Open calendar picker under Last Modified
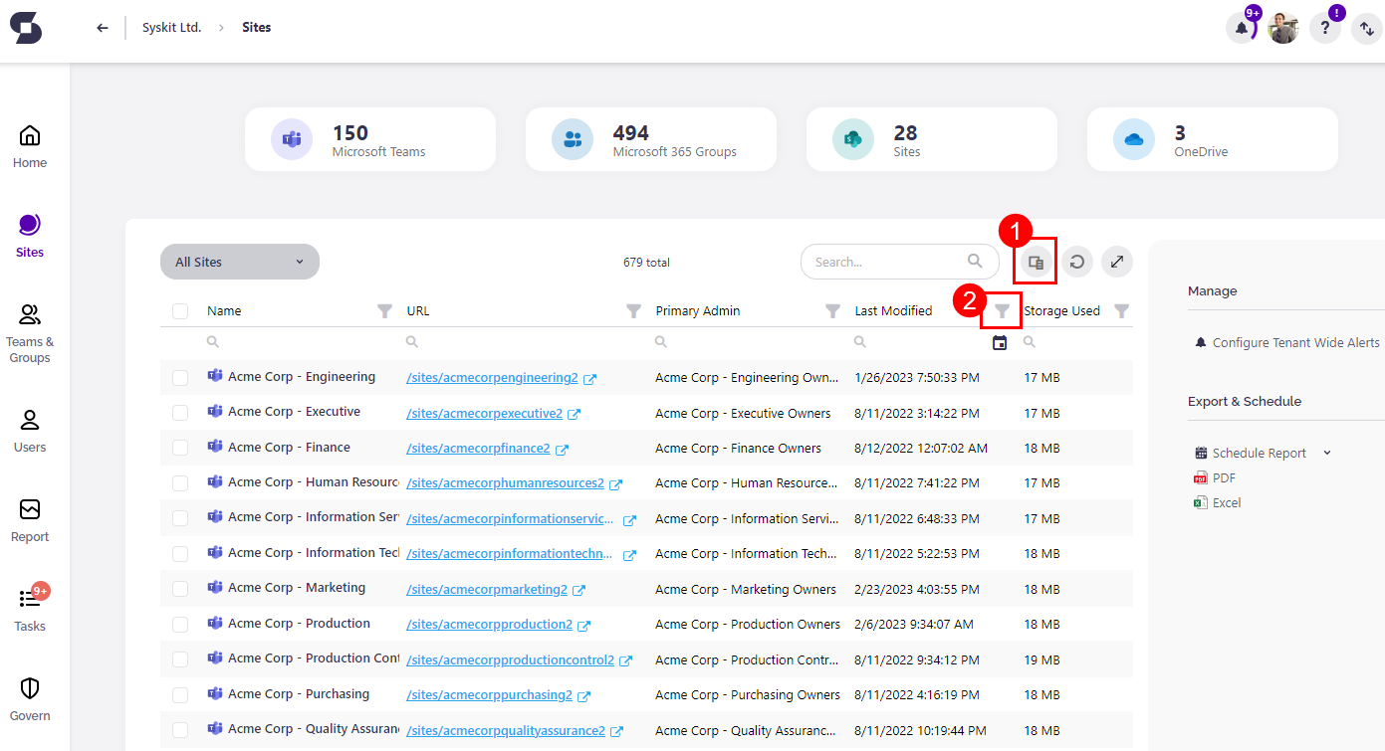This screenshot has height=751, width=1385. [1000, 343]
